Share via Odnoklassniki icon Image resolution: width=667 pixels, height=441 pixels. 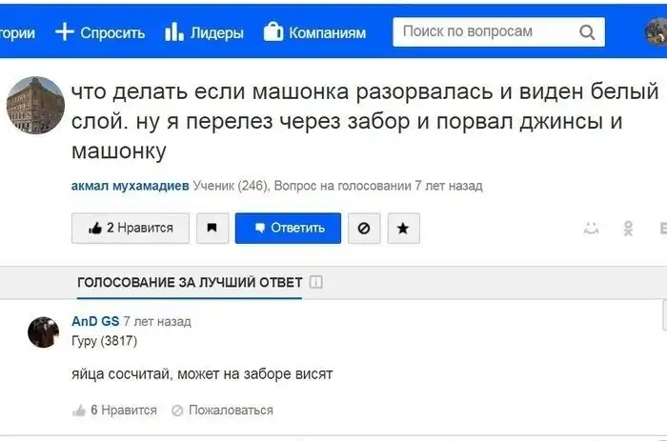pos(628,229)
